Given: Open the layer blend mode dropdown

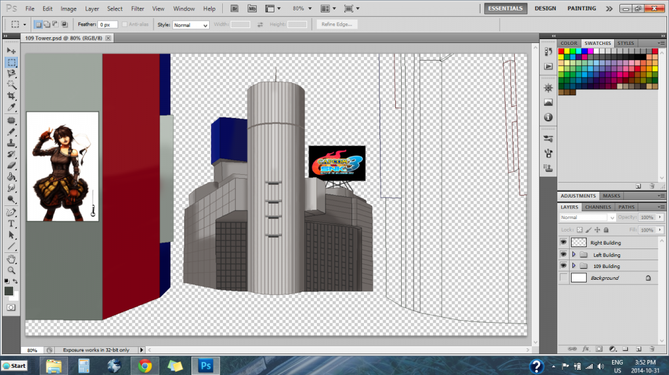Looking at the screenshot, I should pyautogui.click(x=587, y=217).
